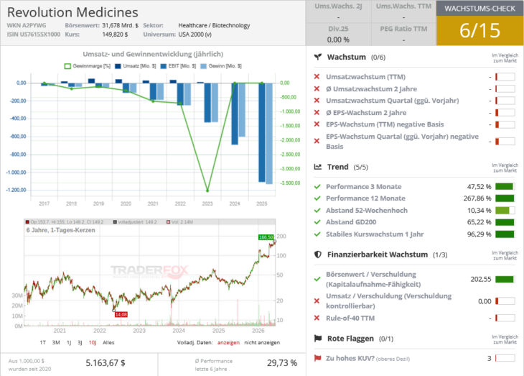
Task: Click Ums.Wachs. TTM cell
Action: pos(403,12)
